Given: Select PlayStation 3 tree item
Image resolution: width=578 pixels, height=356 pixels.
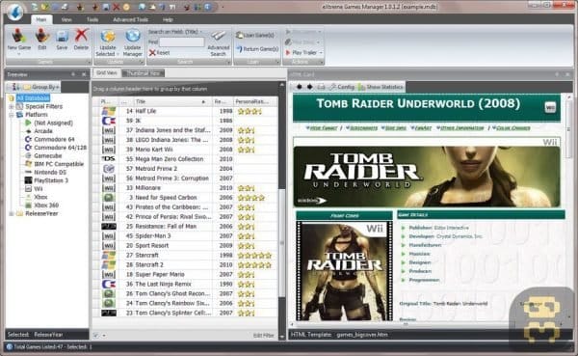Looking at the screenshot, I should pos(51,180).
